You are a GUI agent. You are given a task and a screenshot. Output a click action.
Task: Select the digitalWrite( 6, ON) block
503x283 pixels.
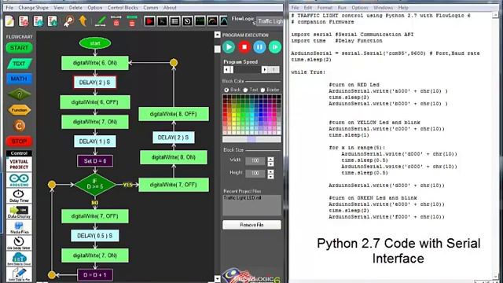click(95, 63)
